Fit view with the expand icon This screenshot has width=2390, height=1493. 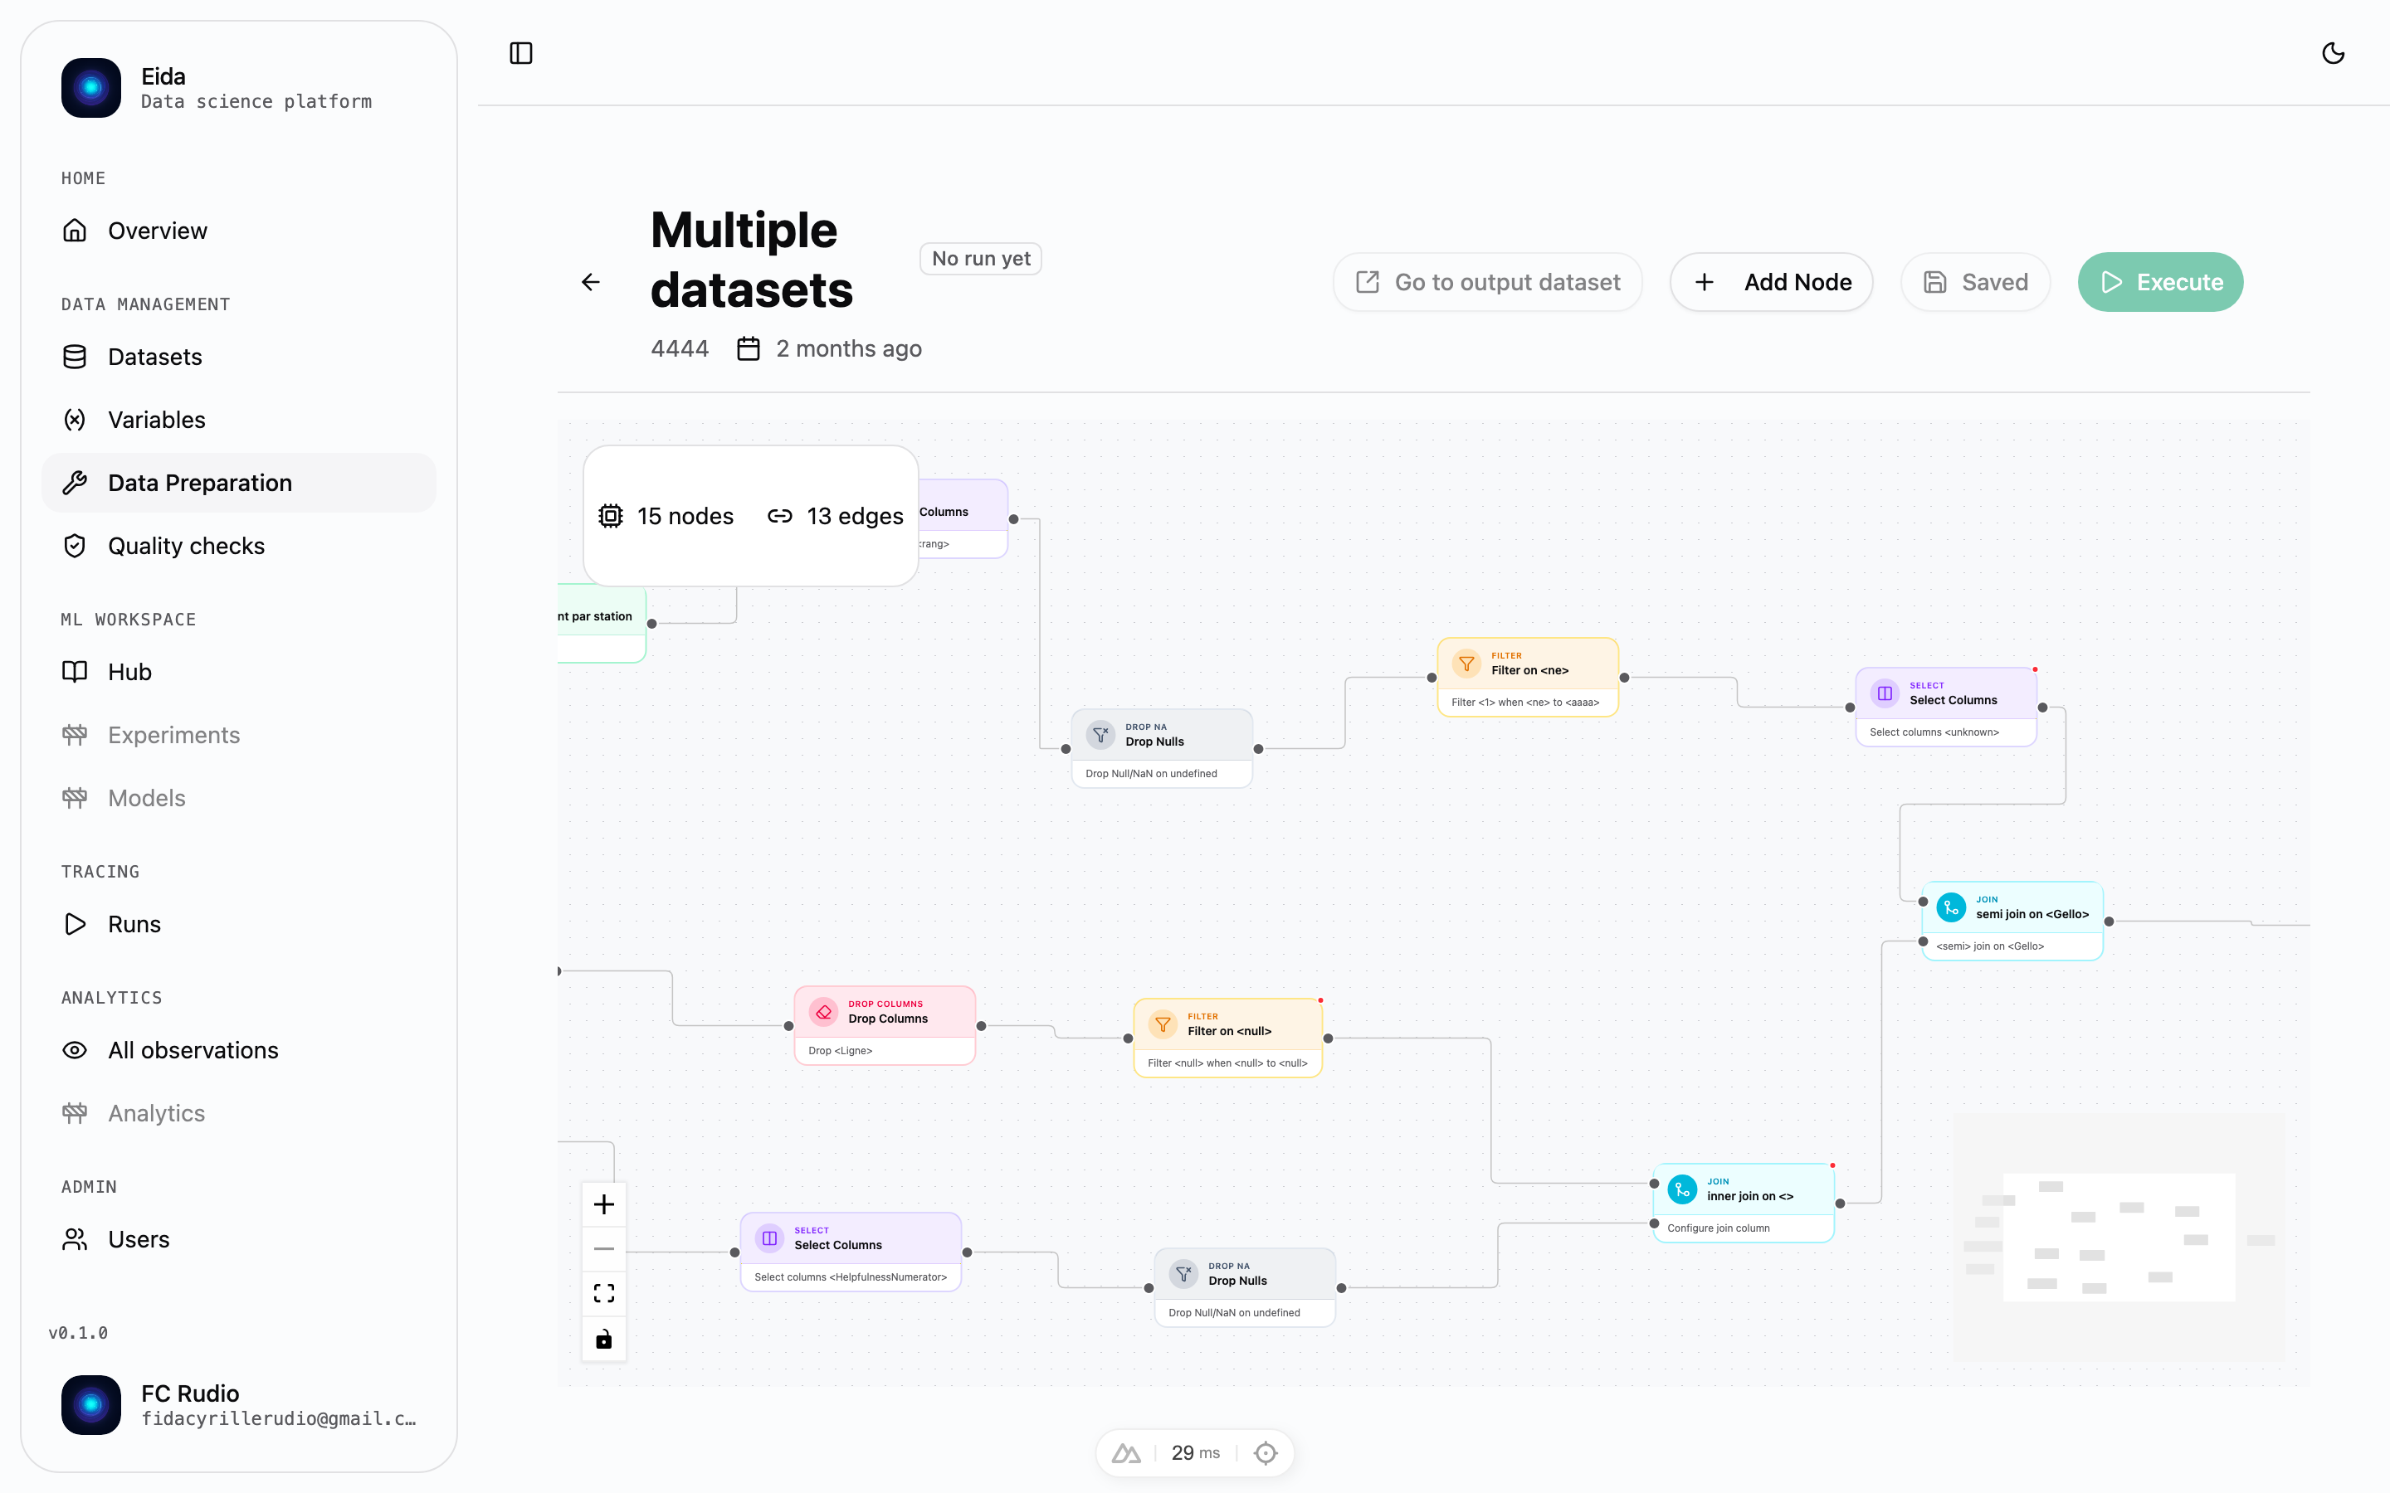pos(603,1294)
